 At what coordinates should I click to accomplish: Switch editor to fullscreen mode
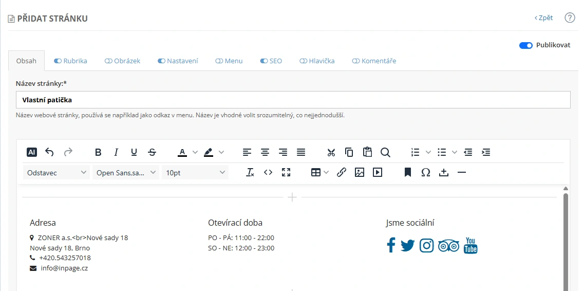coord(286,173)
